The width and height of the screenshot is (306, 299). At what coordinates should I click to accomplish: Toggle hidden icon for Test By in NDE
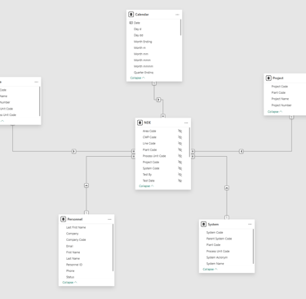point(180,175)
